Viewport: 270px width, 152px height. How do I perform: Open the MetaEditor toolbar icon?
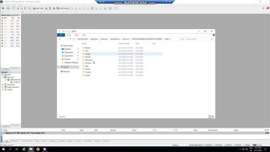46,8
